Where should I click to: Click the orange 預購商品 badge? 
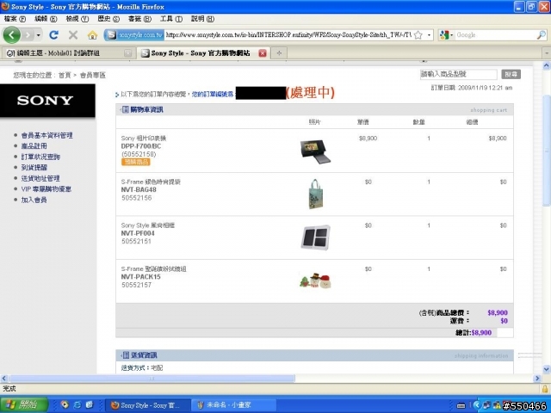coord(136,162)
